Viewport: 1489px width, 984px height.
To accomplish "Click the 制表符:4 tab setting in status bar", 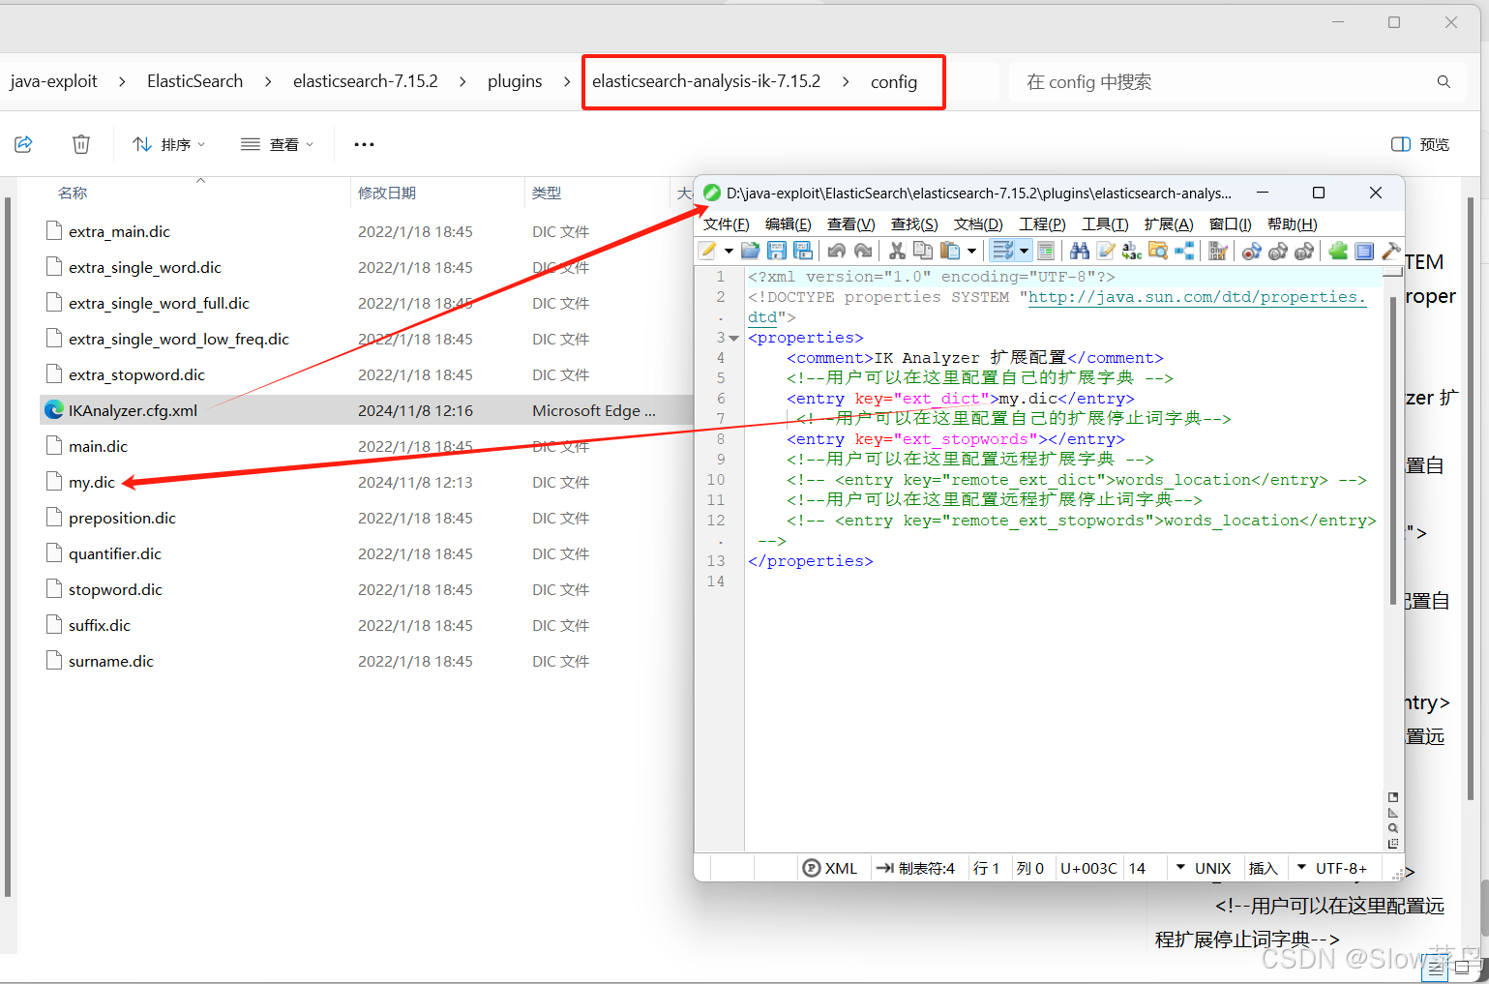I will 915,868.
